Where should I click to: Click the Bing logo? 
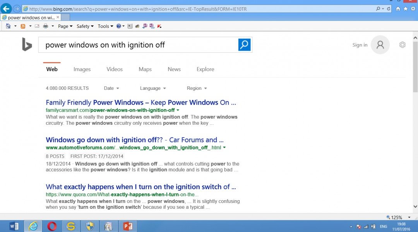click(x=27, y=44)
